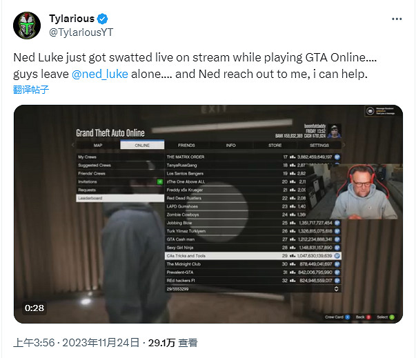Open Tylarious profile avatar image
This screenshot has height=358, width=416.
27,26
